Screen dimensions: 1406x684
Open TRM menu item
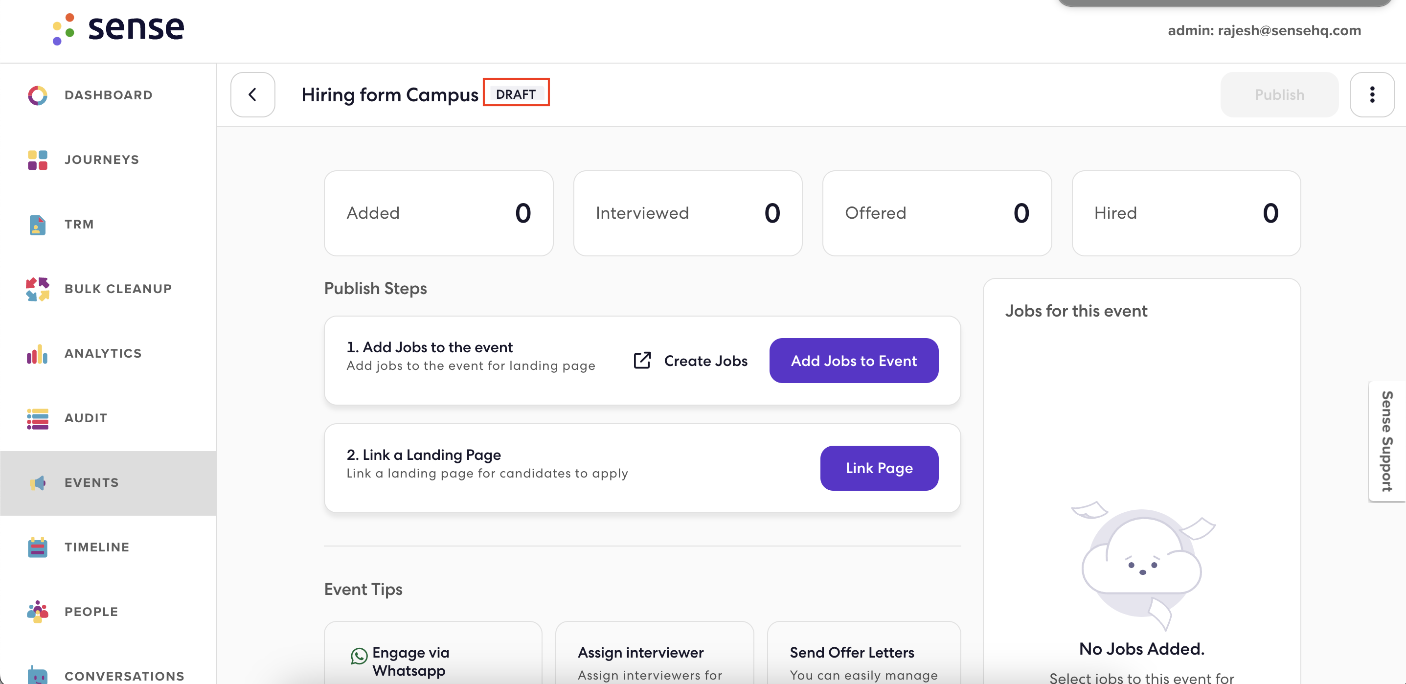point(108,225)
